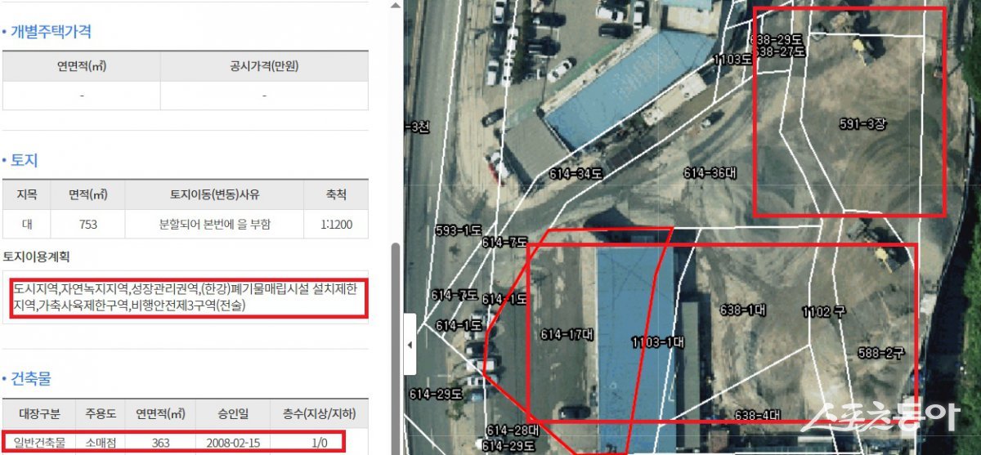Collapse the side panel with the arrow handle

410,346
